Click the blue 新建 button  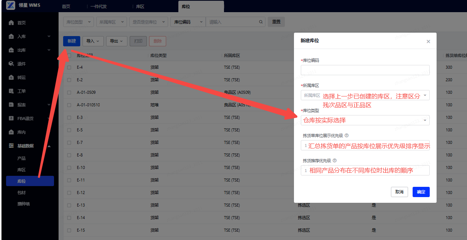pos(71,41)
